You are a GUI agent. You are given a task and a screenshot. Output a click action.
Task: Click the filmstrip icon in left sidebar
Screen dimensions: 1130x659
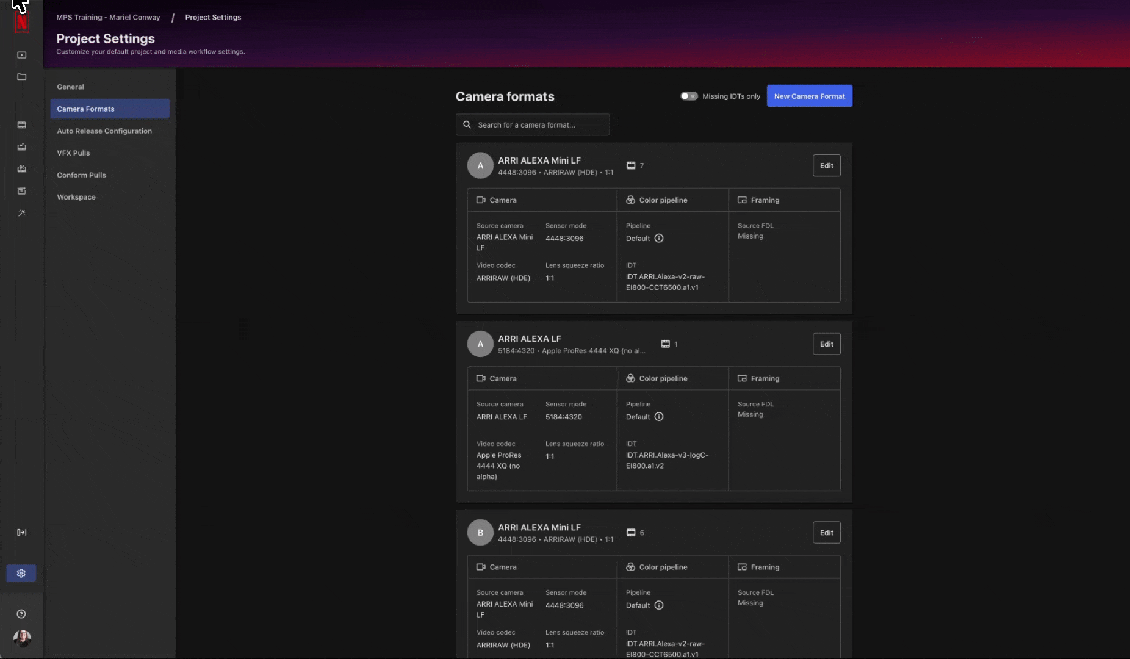click(x=22, y=125)
